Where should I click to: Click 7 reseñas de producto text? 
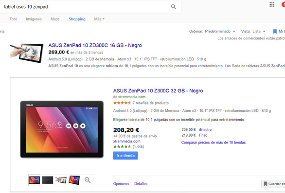point(150,103)
